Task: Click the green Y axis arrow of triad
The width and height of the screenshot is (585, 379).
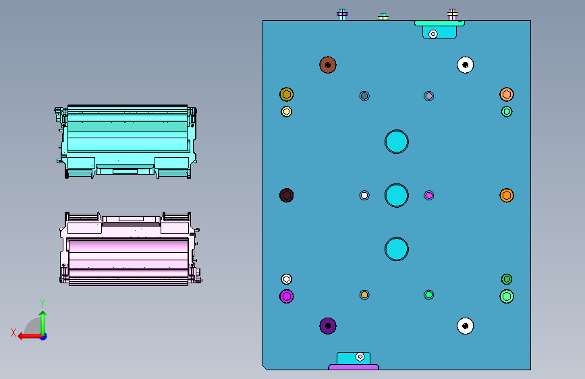Action: click(43, 322)
